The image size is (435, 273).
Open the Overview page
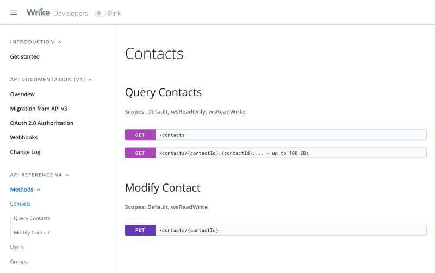pos(22,94)
